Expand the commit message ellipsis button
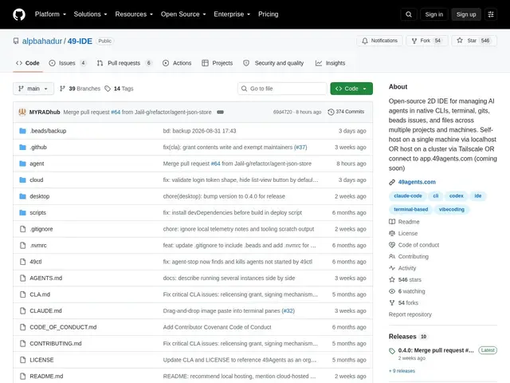Screen dimensions: 510x383 coord(220,112)
